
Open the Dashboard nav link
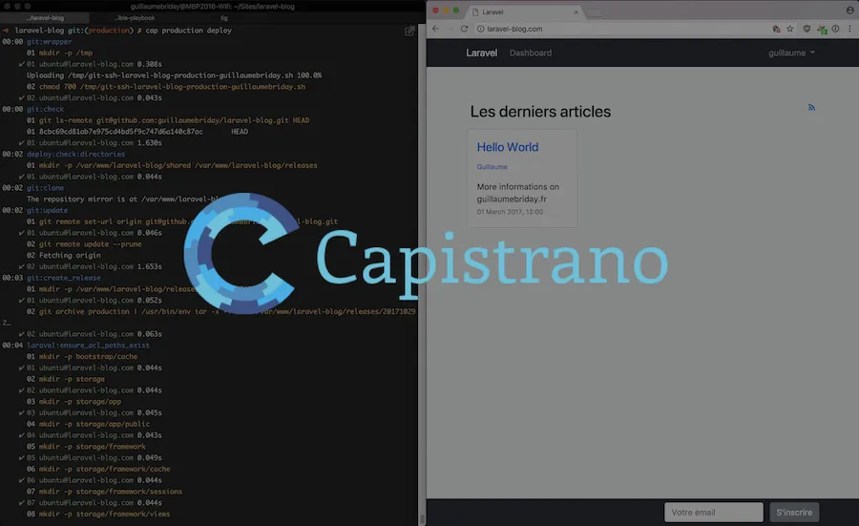click(x=531, y=53)
